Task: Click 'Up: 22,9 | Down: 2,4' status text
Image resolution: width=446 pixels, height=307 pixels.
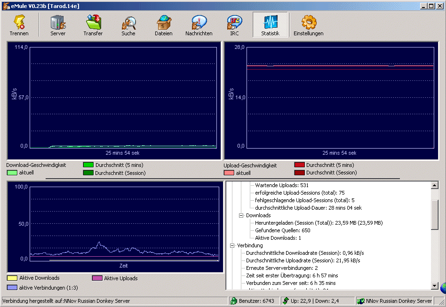Action: click(x=315, y=301)
